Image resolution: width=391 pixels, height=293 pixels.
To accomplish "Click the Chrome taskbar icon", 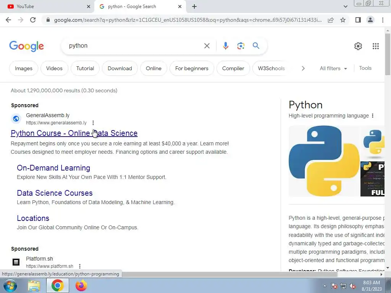I will point(58,285).
